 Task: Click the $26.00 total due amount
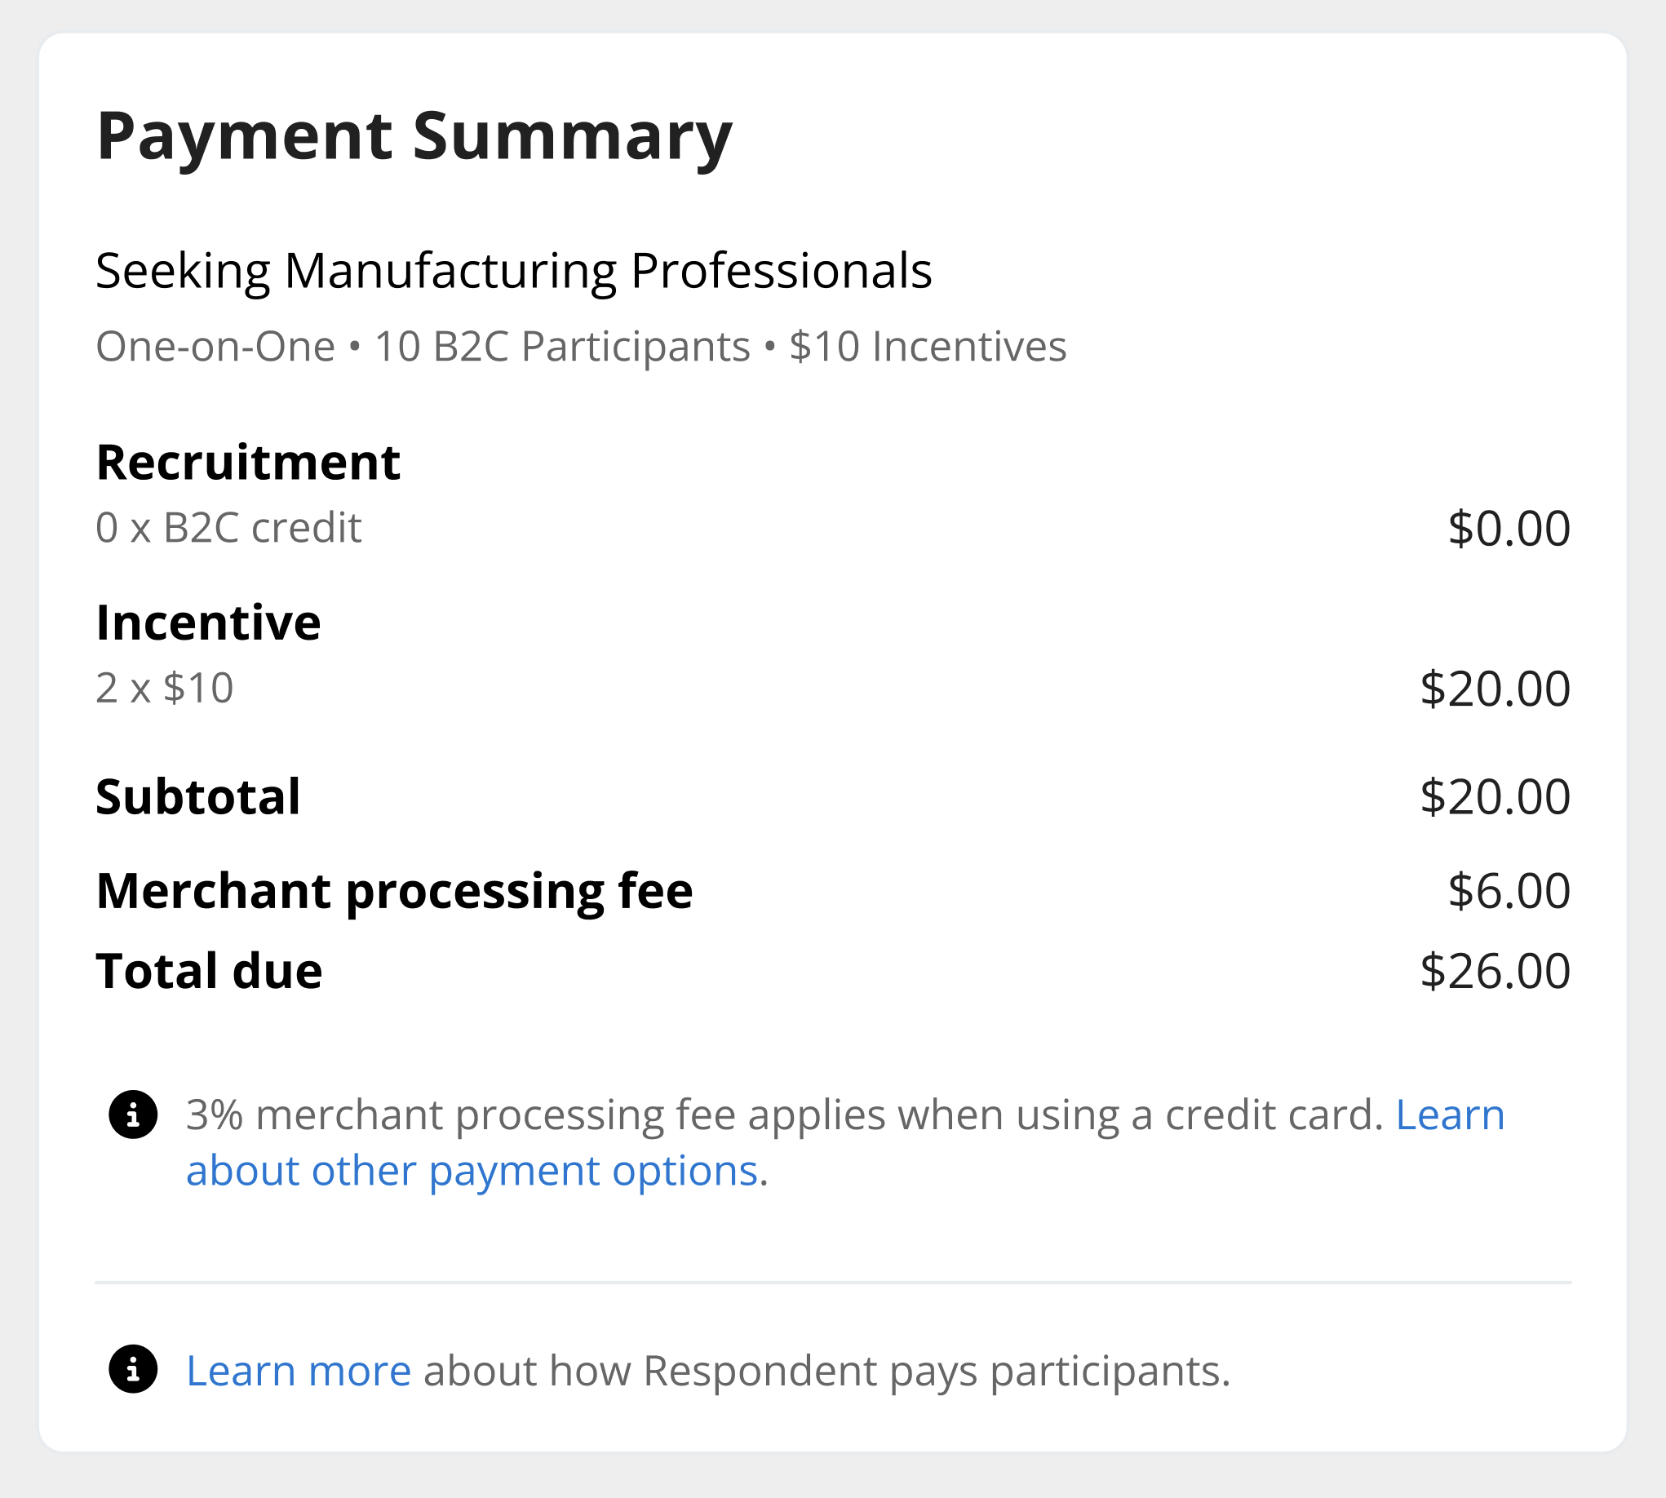[x=1495, y=971]
